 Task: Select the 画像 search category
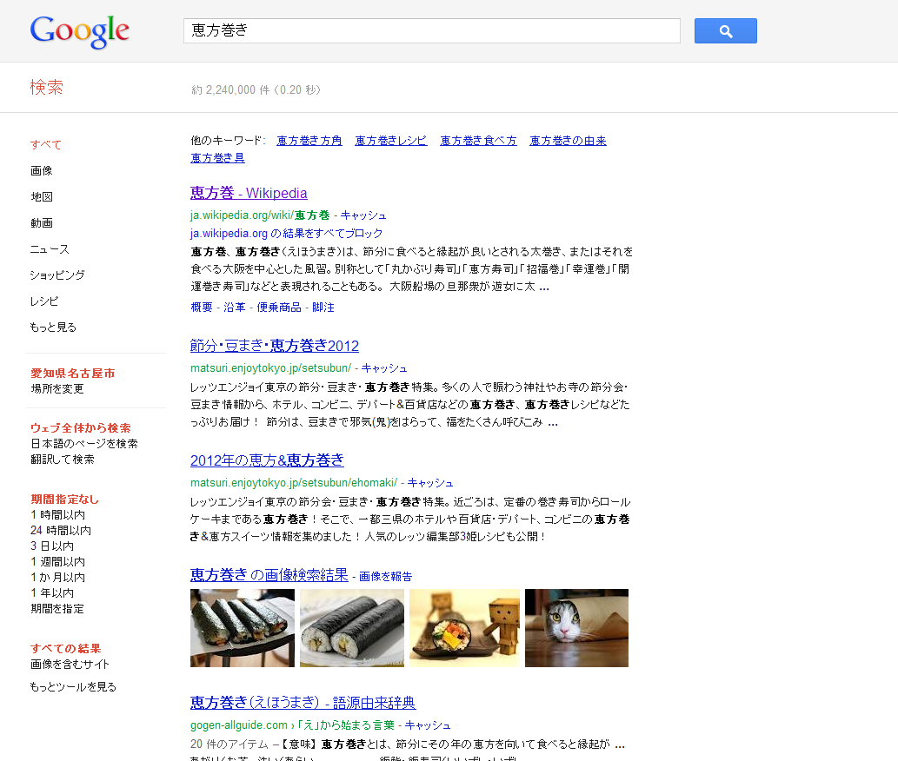(x=42, y=171)
